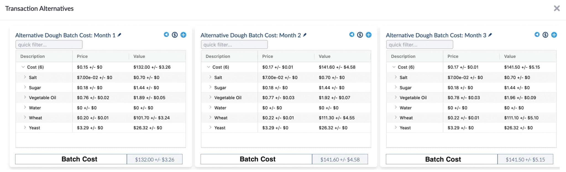The width and height of the screenshot is (566, 172).
Task: Click the plus icon on Month 1 card
Action: point(183,35)
